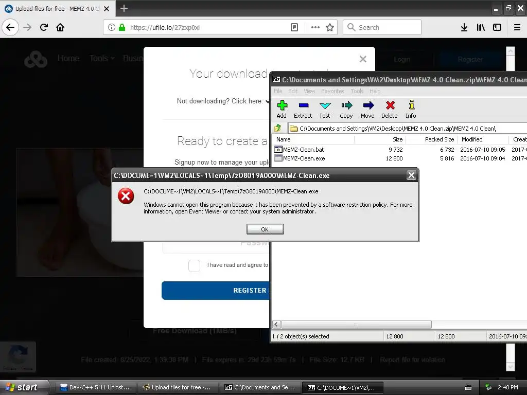This screenshot has width=527, height=395.
Task: Sort by Packed Size column header
Action: click(x=432, y=139)
